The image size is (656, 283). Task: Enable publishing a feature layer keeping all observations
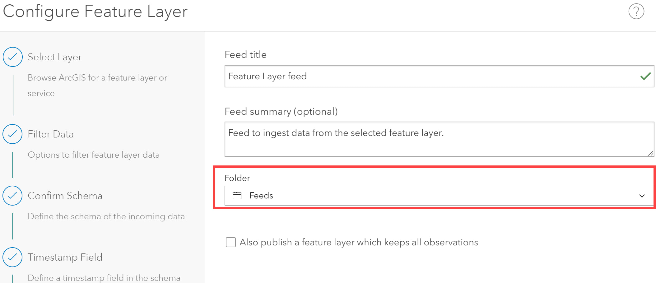230,242
